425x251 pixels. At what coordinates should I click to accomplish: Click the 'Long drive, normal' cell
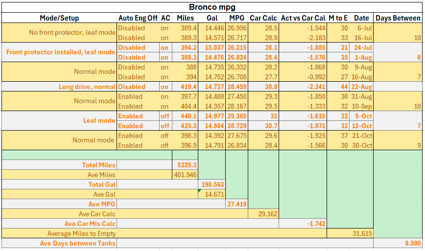click(x=59, y=87)
